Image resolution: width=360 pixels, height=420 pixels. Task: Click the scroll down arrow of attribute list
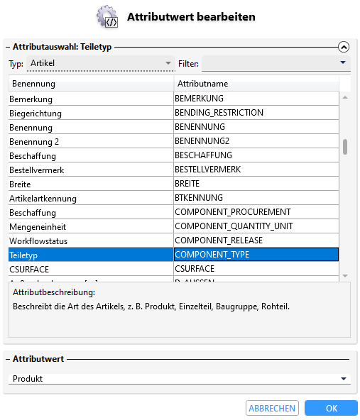tap(345, 275)
